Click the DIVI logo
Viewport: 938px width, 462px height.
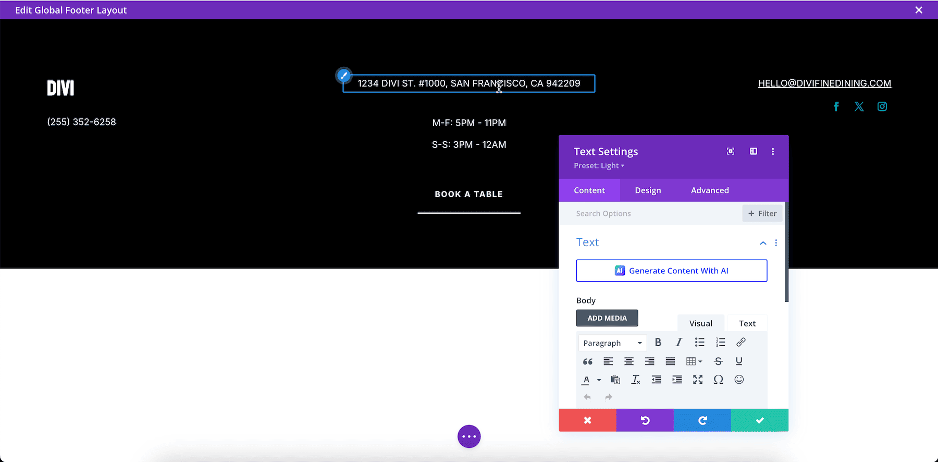coord(61,88)
